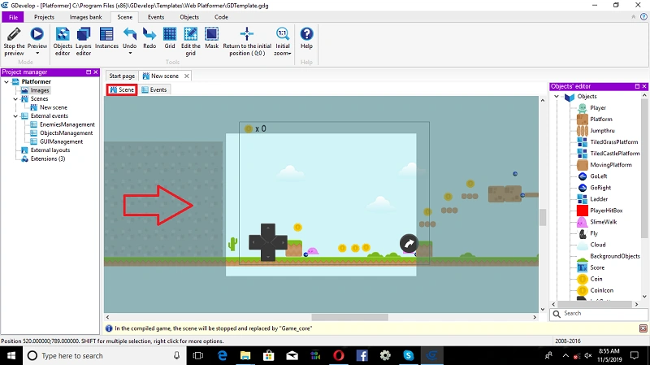Open the Objects editor from the ribbon
The width and height of the screenshot is (650, 365).
click(63, 41)
